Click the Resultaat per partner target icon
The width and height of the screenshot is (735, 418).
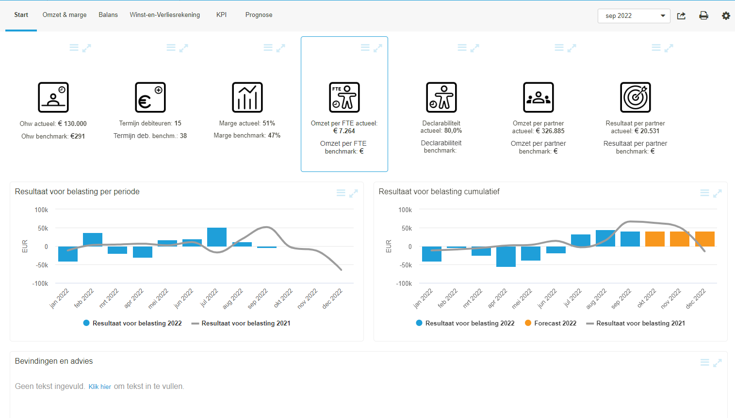pyautogui.click(x=636, y=97)
